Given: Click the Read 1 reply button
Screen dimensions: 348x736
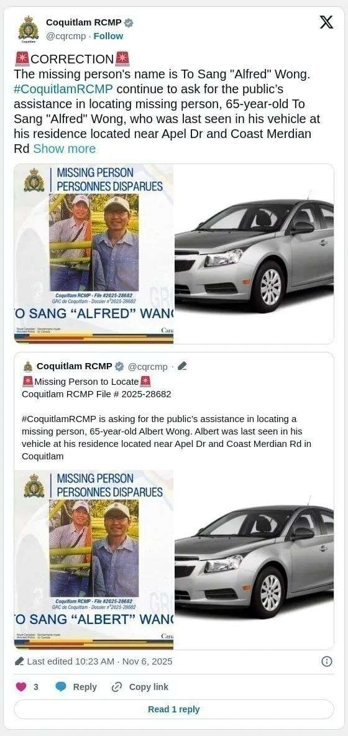Looking at the screenshot, I should pyautogui.click(x=174, y=709).
